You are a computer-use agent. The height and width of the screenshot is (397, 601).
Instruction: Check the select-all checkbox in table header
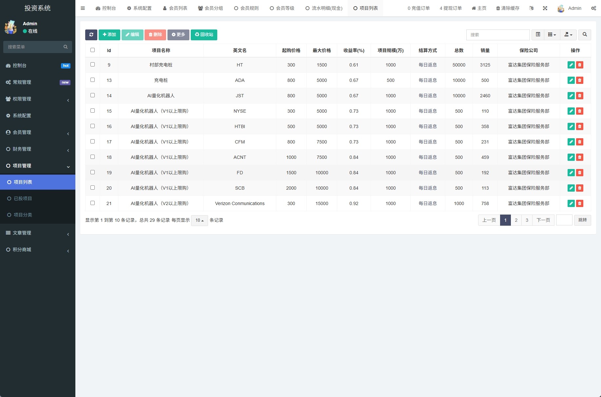(92, 50)
